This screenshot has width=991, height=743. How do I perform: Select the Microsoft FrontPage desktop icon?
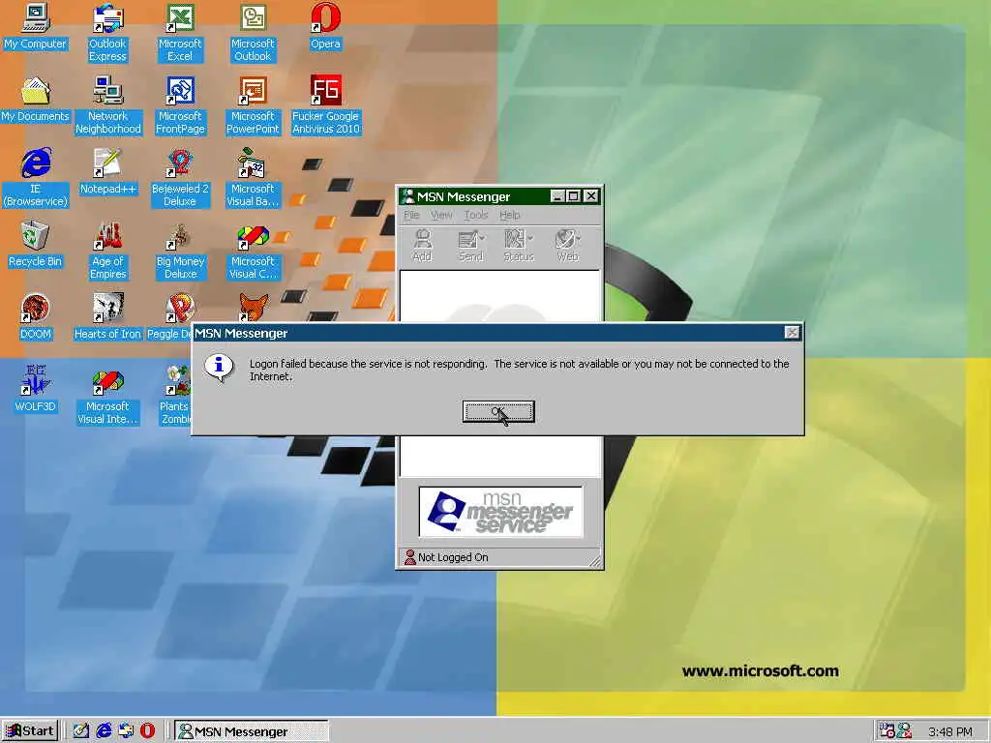tap(180, 105)
